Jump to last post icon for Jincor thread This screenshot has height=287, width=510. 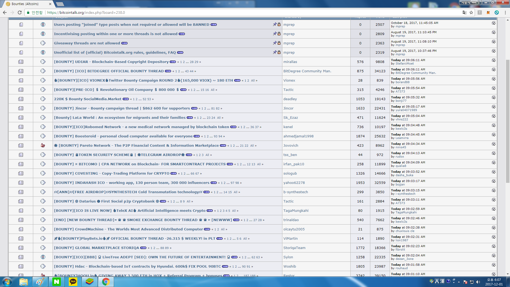tap(494, 107)
